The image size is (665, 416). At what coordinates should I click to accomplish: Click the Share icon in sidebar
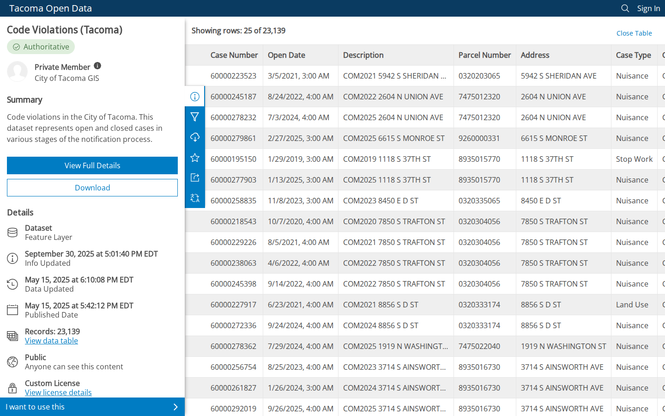[195, 178]
